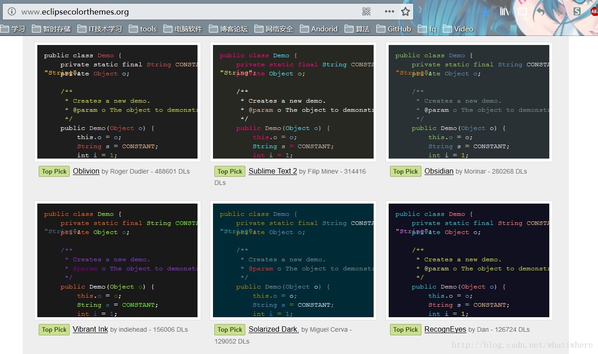598x354 pixels.
Task: Open the Oblivion theme link
Action: [x=86, y=171]
